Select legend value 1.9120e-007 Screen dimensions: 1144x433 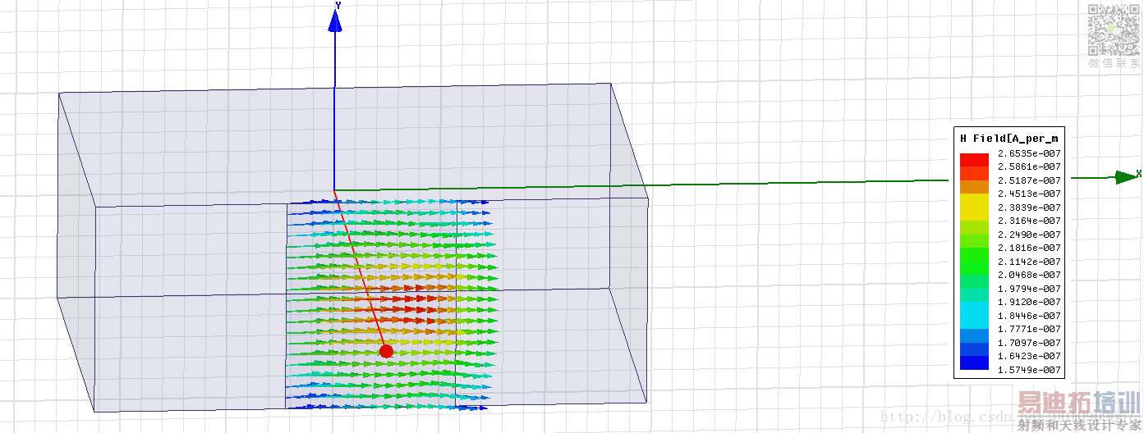coord(1029,302)
